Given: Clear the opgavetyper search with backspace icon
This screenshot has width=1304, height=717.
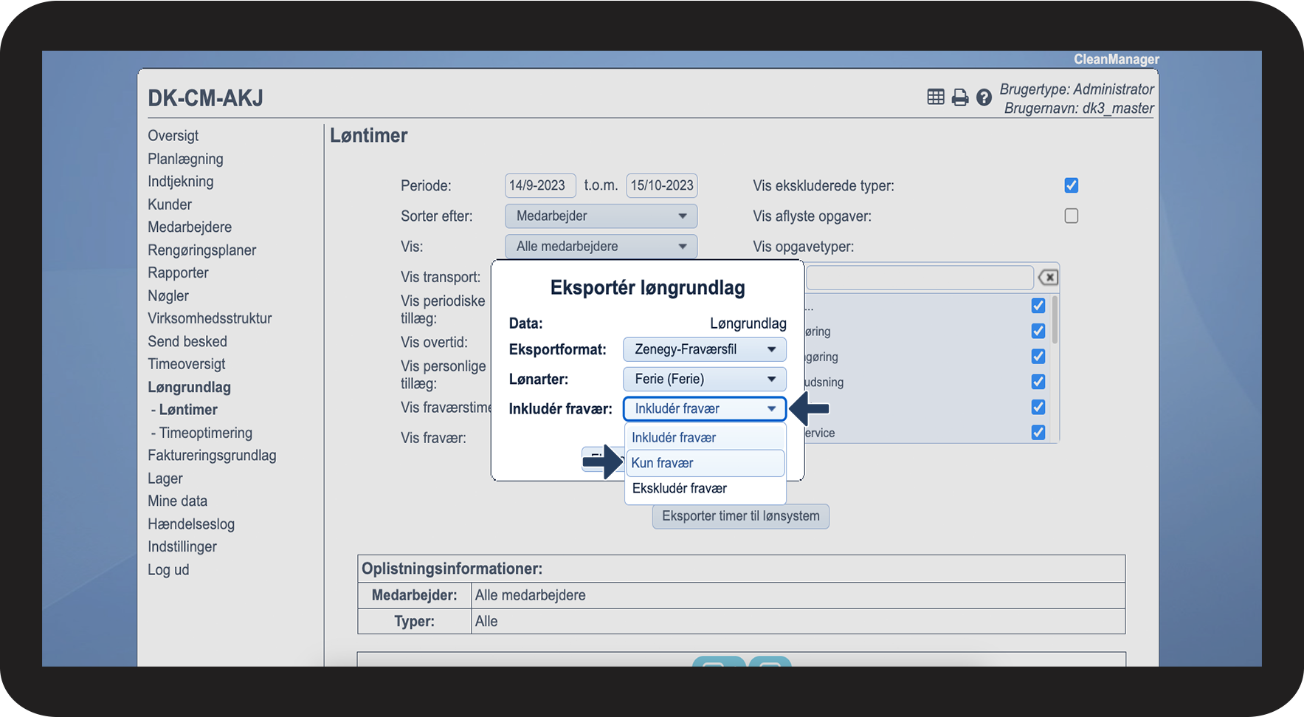Looking at the screenshot, I should (x=1048, y=278).
